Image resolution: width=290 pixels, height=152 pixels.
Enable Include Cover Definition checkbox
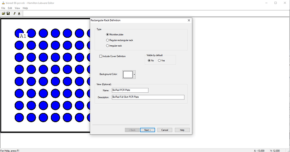coord(100,56)
